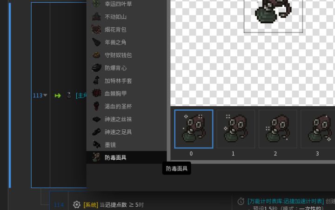The height and width of the screenshot is (210, 335).
Task: Select the 墨镜 entry
Action: click(x=127, y=145)
